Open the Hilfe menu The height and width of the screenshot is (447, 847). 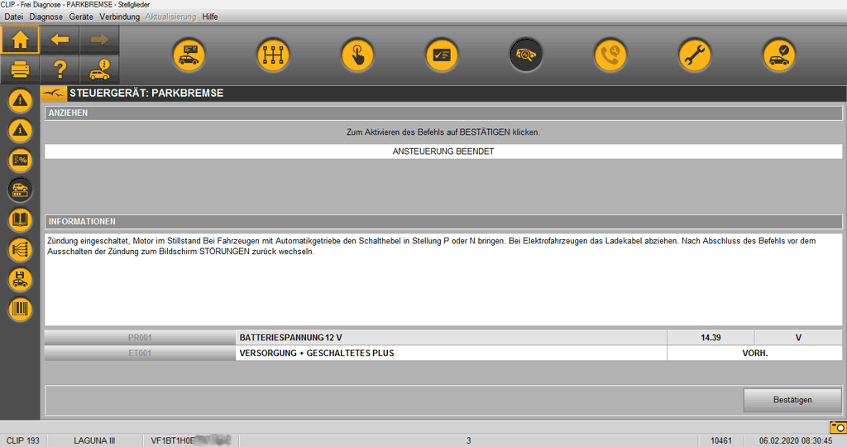tap(210, 17)
